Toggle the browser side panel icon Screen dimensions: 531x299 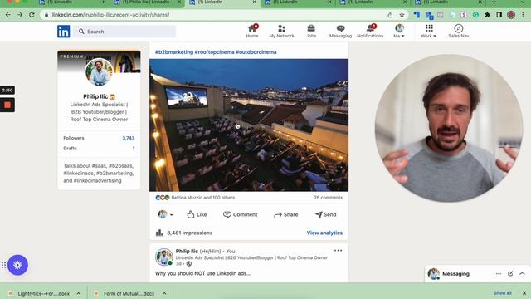[499, 15]
